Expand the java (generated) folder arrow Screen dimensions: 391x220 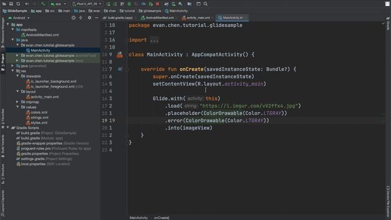click(13, 65)
